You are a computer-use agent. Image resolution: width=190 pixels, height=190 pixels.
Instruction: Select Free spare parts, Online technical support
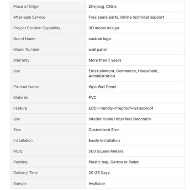[126, 17]
